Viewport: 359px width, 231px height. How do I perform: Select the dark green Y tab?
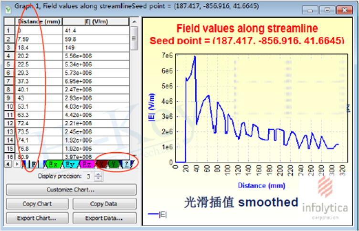pos(114,164)
